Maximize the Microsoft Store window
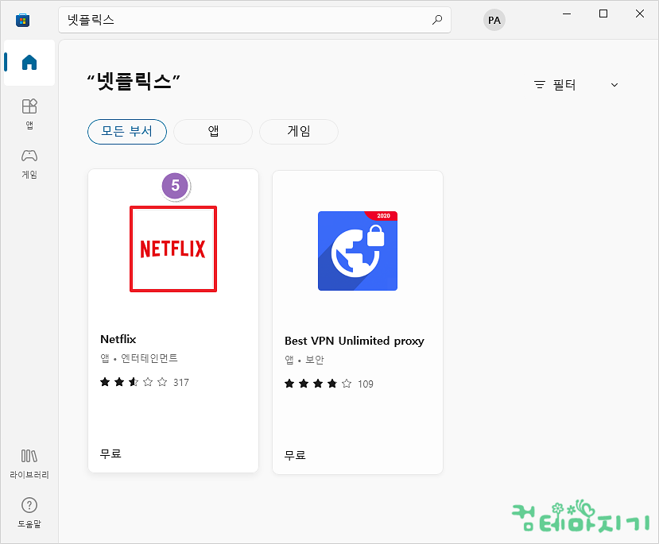 [603, 14]
